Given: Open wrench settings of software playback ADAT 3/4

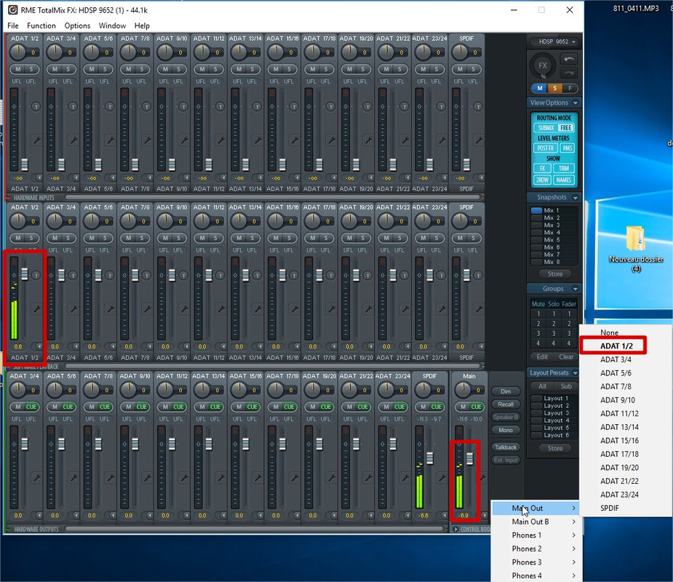Looking at the screenshot, I should pos(73,309).
